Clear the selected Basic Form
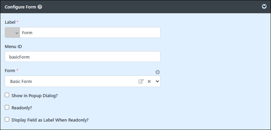Image resolution: width=271 pixels, height=130 pixels. tap(149, 81)
